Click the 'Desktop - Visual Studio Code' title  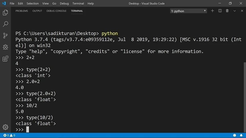147,3
